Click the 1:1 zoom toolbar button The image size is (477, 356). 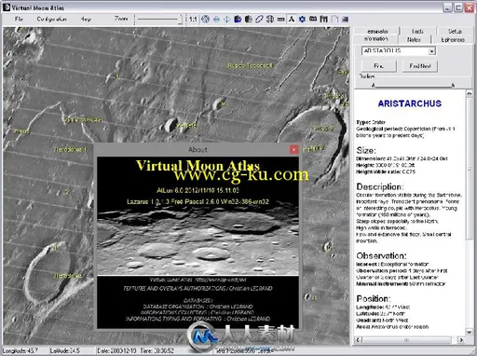(x=193, y=20)
